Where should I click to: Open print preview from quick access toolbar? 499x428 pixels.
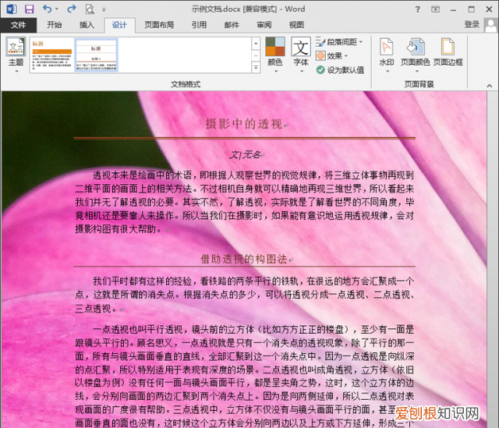click(x=90, y=9)
